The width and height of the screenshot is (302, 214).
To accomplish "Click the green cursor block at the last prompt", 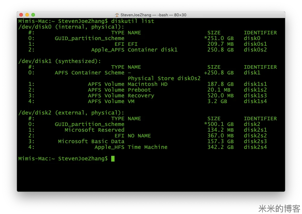I will click(x=113, y=159).
